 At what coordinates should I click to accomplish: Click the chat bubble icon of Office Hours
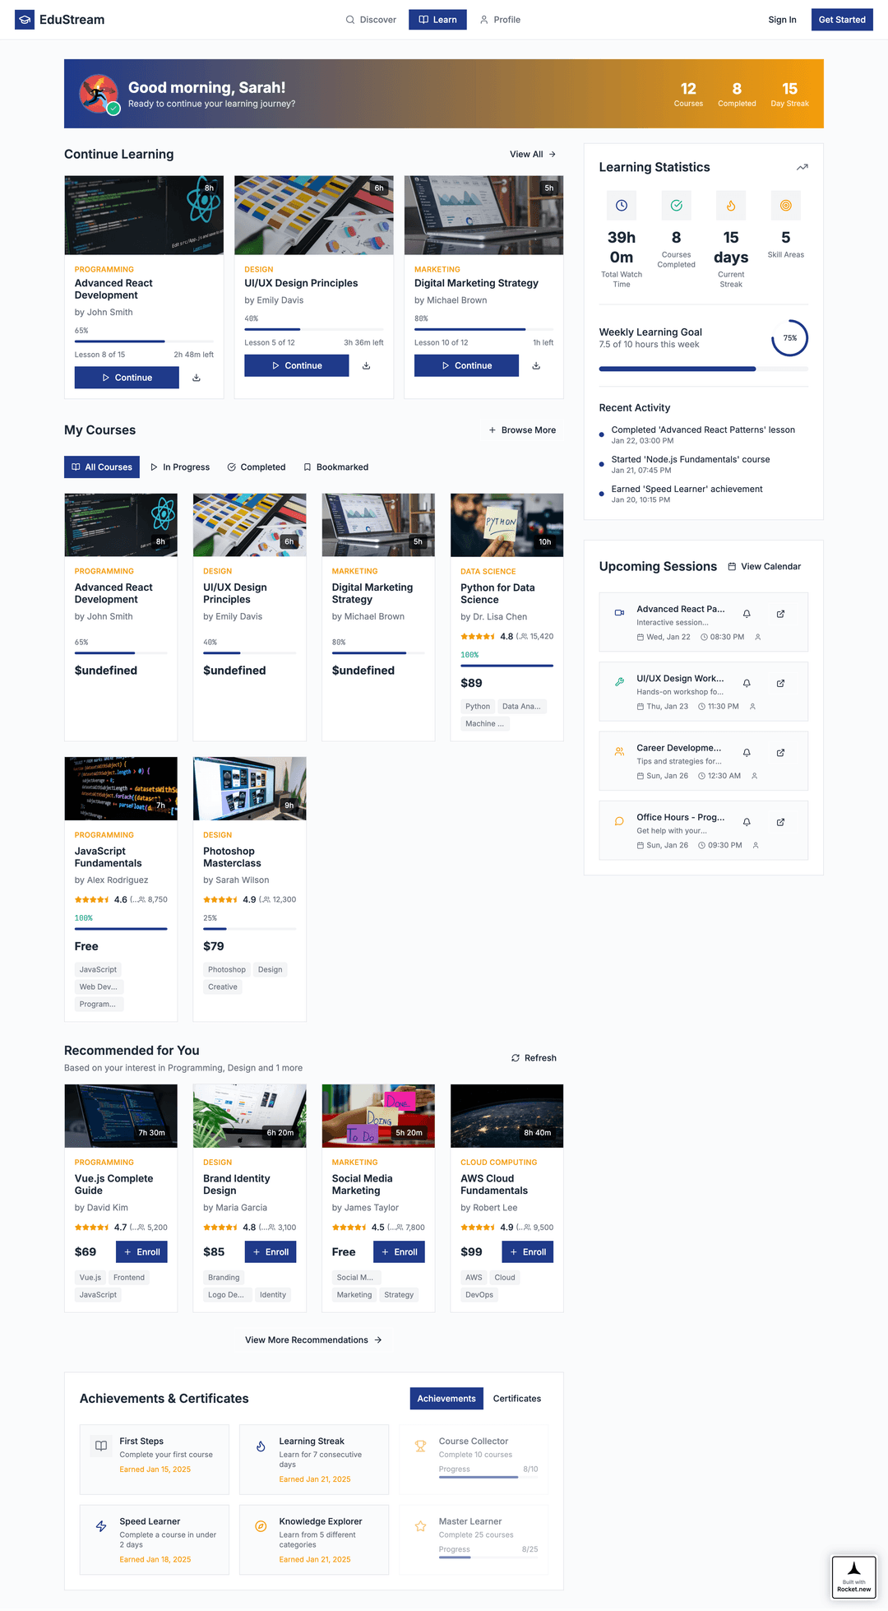pos(619,820)
